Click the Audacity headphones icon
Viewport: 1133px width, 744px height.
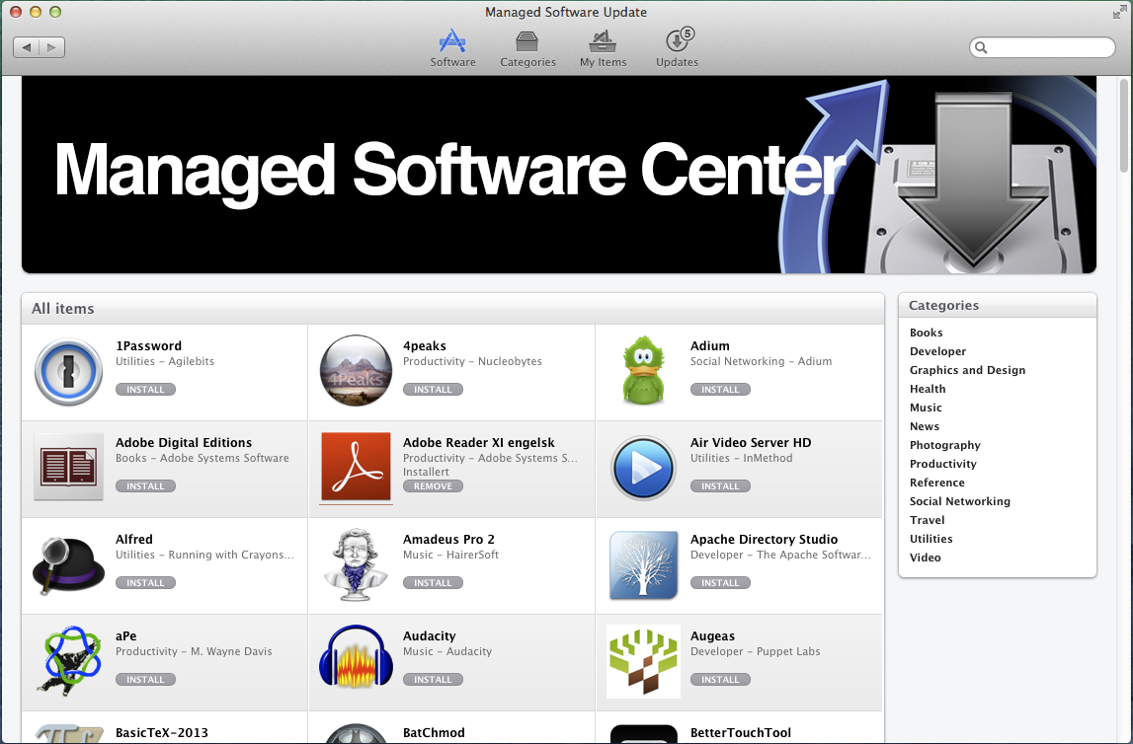coord(356,661)
